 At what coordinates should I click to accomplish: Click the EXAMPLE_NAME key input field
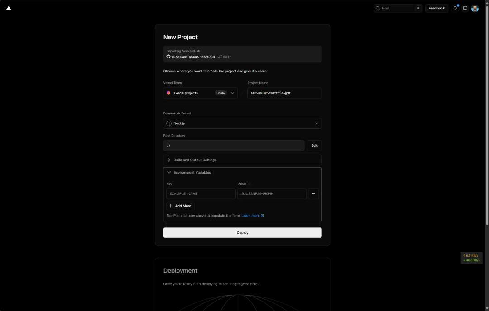tap(201, 194)
